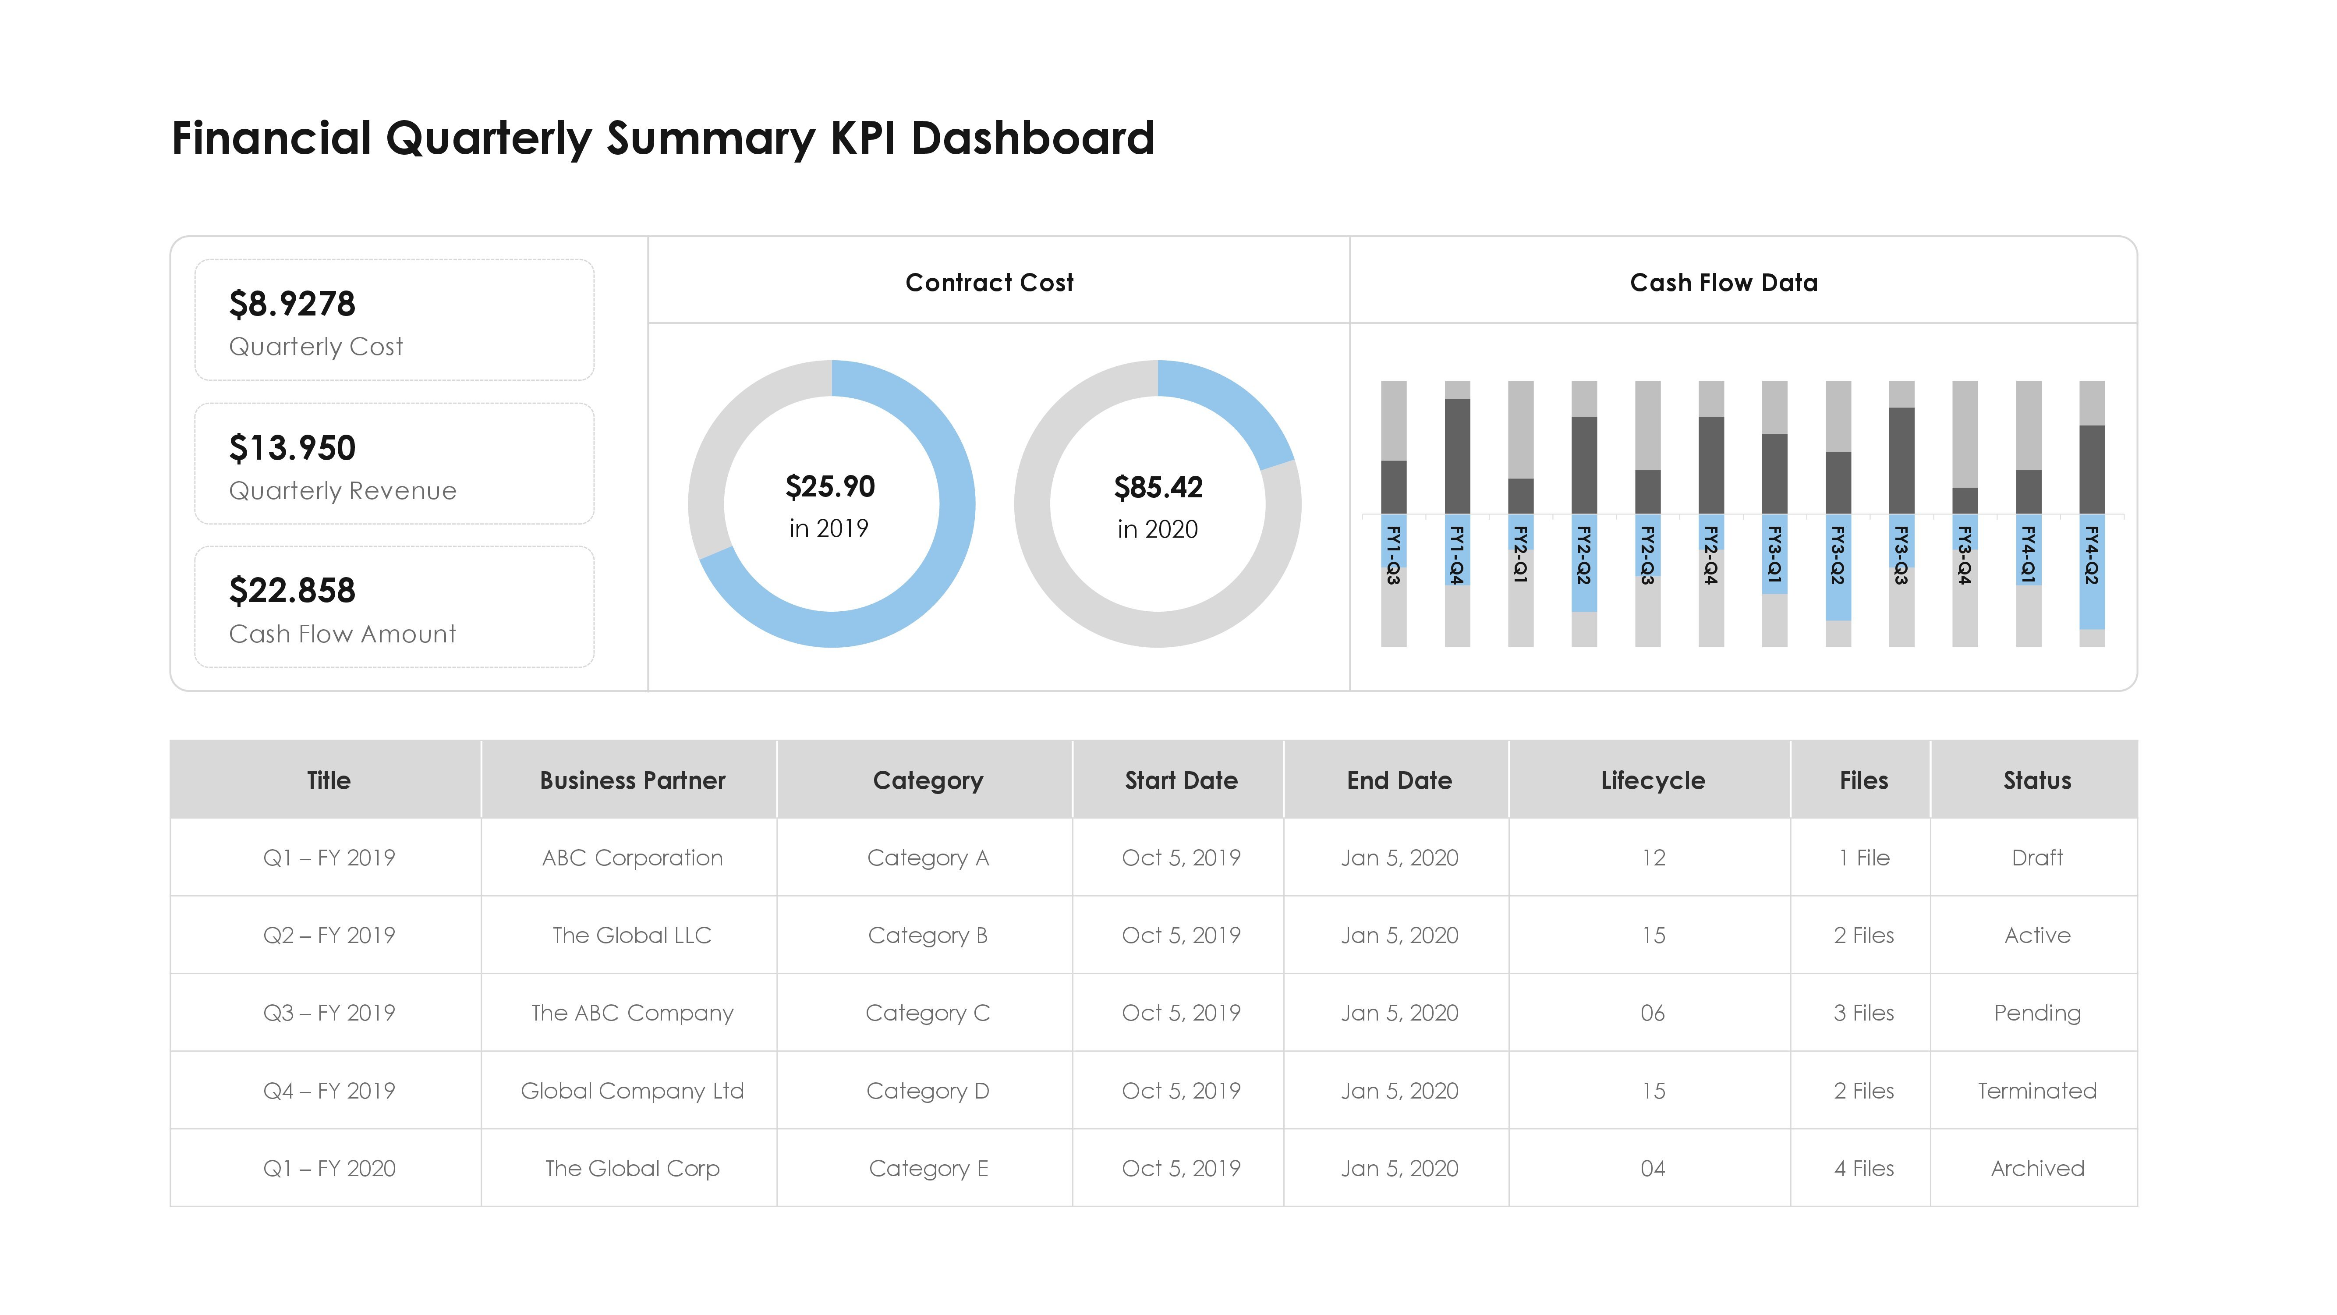This screenshot has height=1315, width=2337.
Task: Select the $13.950 Quarterly Revenue card
Action: click(x=395, y=464)
